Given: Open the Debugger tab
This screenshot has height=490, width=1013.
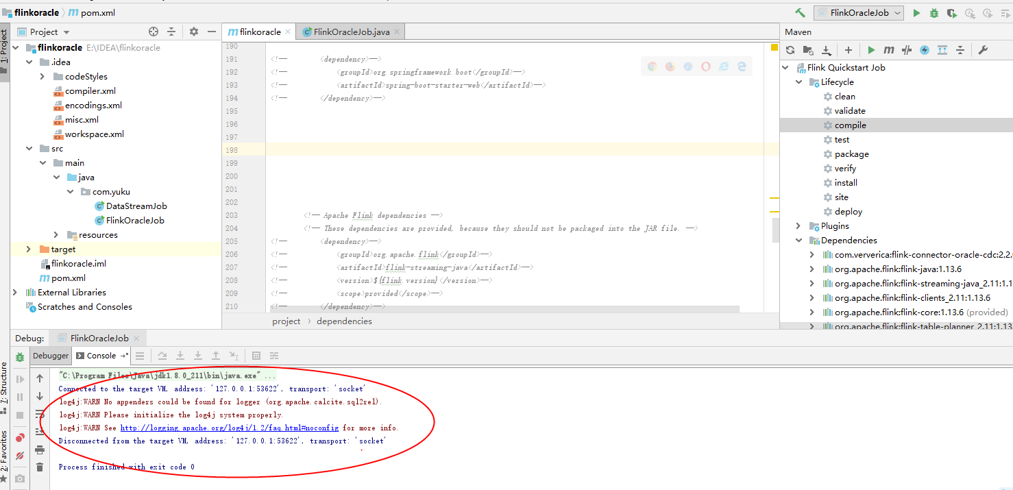Looking at the screenshot, I should coord(51,356).
